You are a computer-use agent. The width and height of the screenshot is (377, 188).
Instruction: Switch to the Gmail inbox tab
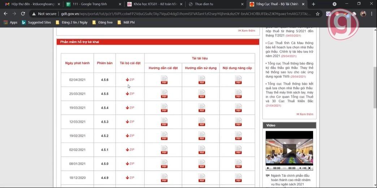tap(32, 4)
